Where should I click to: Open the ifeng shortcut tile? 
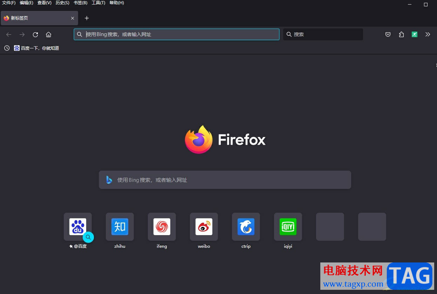point(162,227)
